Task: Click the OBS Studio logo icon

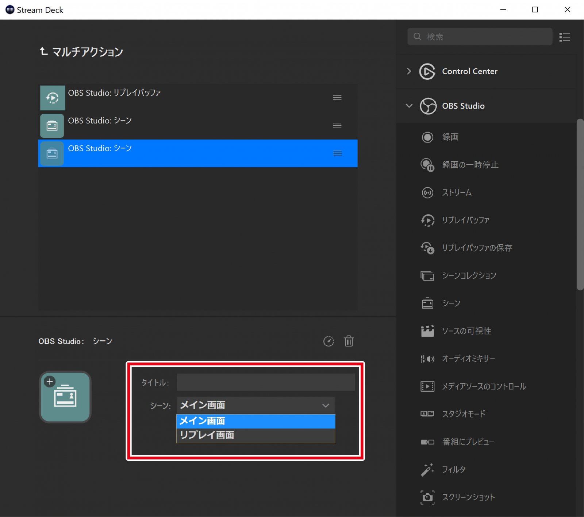Action: (428, 106)
